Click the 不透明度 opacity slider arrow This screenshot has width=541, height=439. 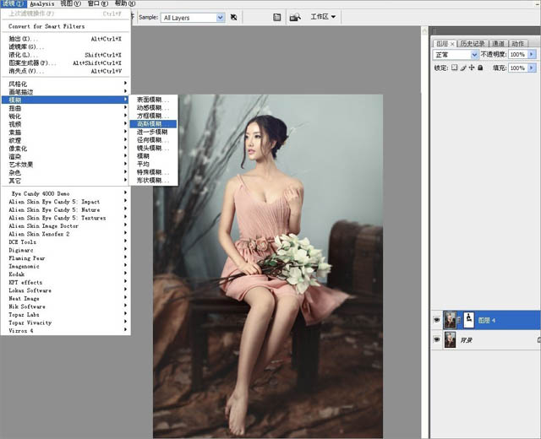[x=533, y=54]
